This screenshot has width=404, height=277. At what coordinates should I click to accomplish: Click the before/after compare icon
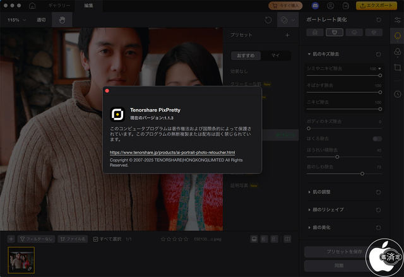[284, 20]
